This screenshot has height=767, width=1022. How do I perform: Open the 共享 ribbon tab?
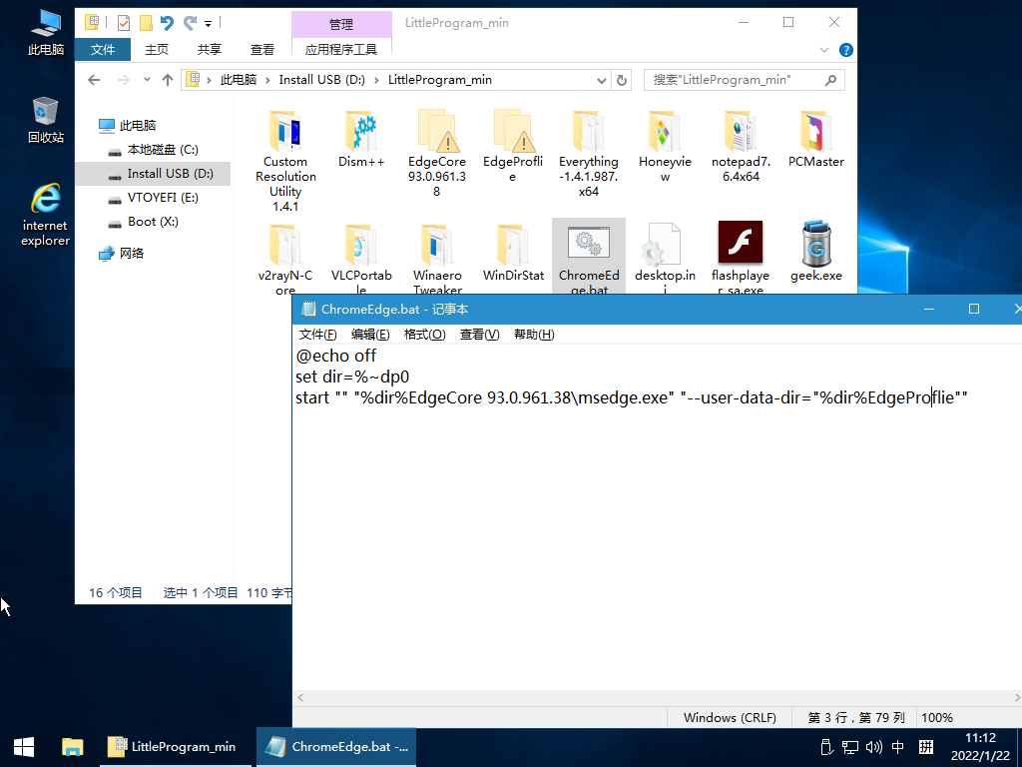pyautogui.click(x=210, y=50)
